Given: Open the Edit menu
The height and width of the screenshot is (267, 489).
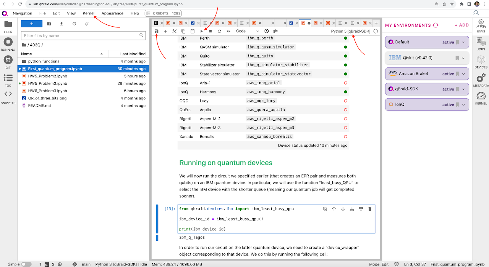Looking at the screenshot, I should click(56, 13).
